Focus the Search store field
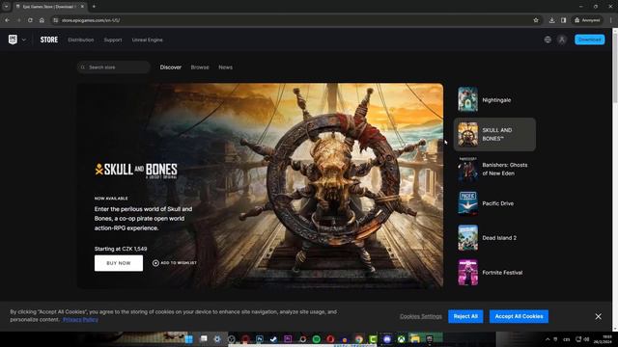The image size is (618, 347). tap(114, 67)
